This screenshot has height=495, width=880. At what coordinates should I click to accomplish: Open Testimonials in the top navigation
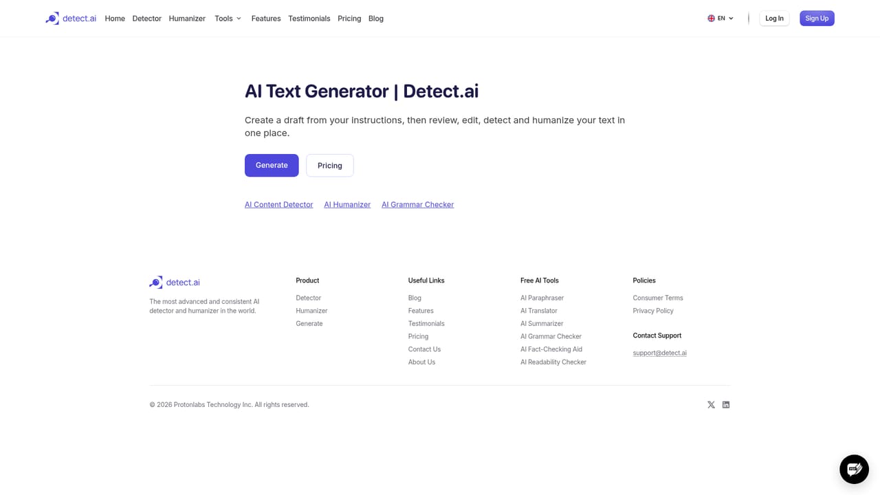pos(309,19)
